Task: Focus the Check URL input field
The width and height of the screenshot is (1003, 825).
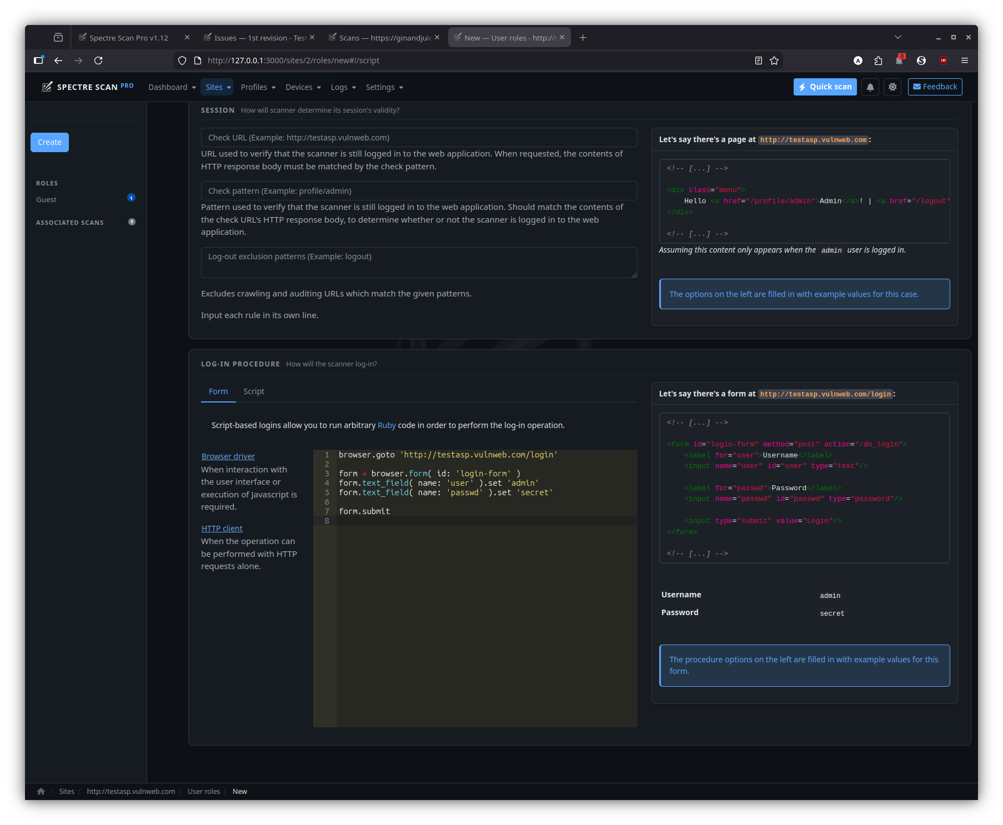Action: [419, 138]
